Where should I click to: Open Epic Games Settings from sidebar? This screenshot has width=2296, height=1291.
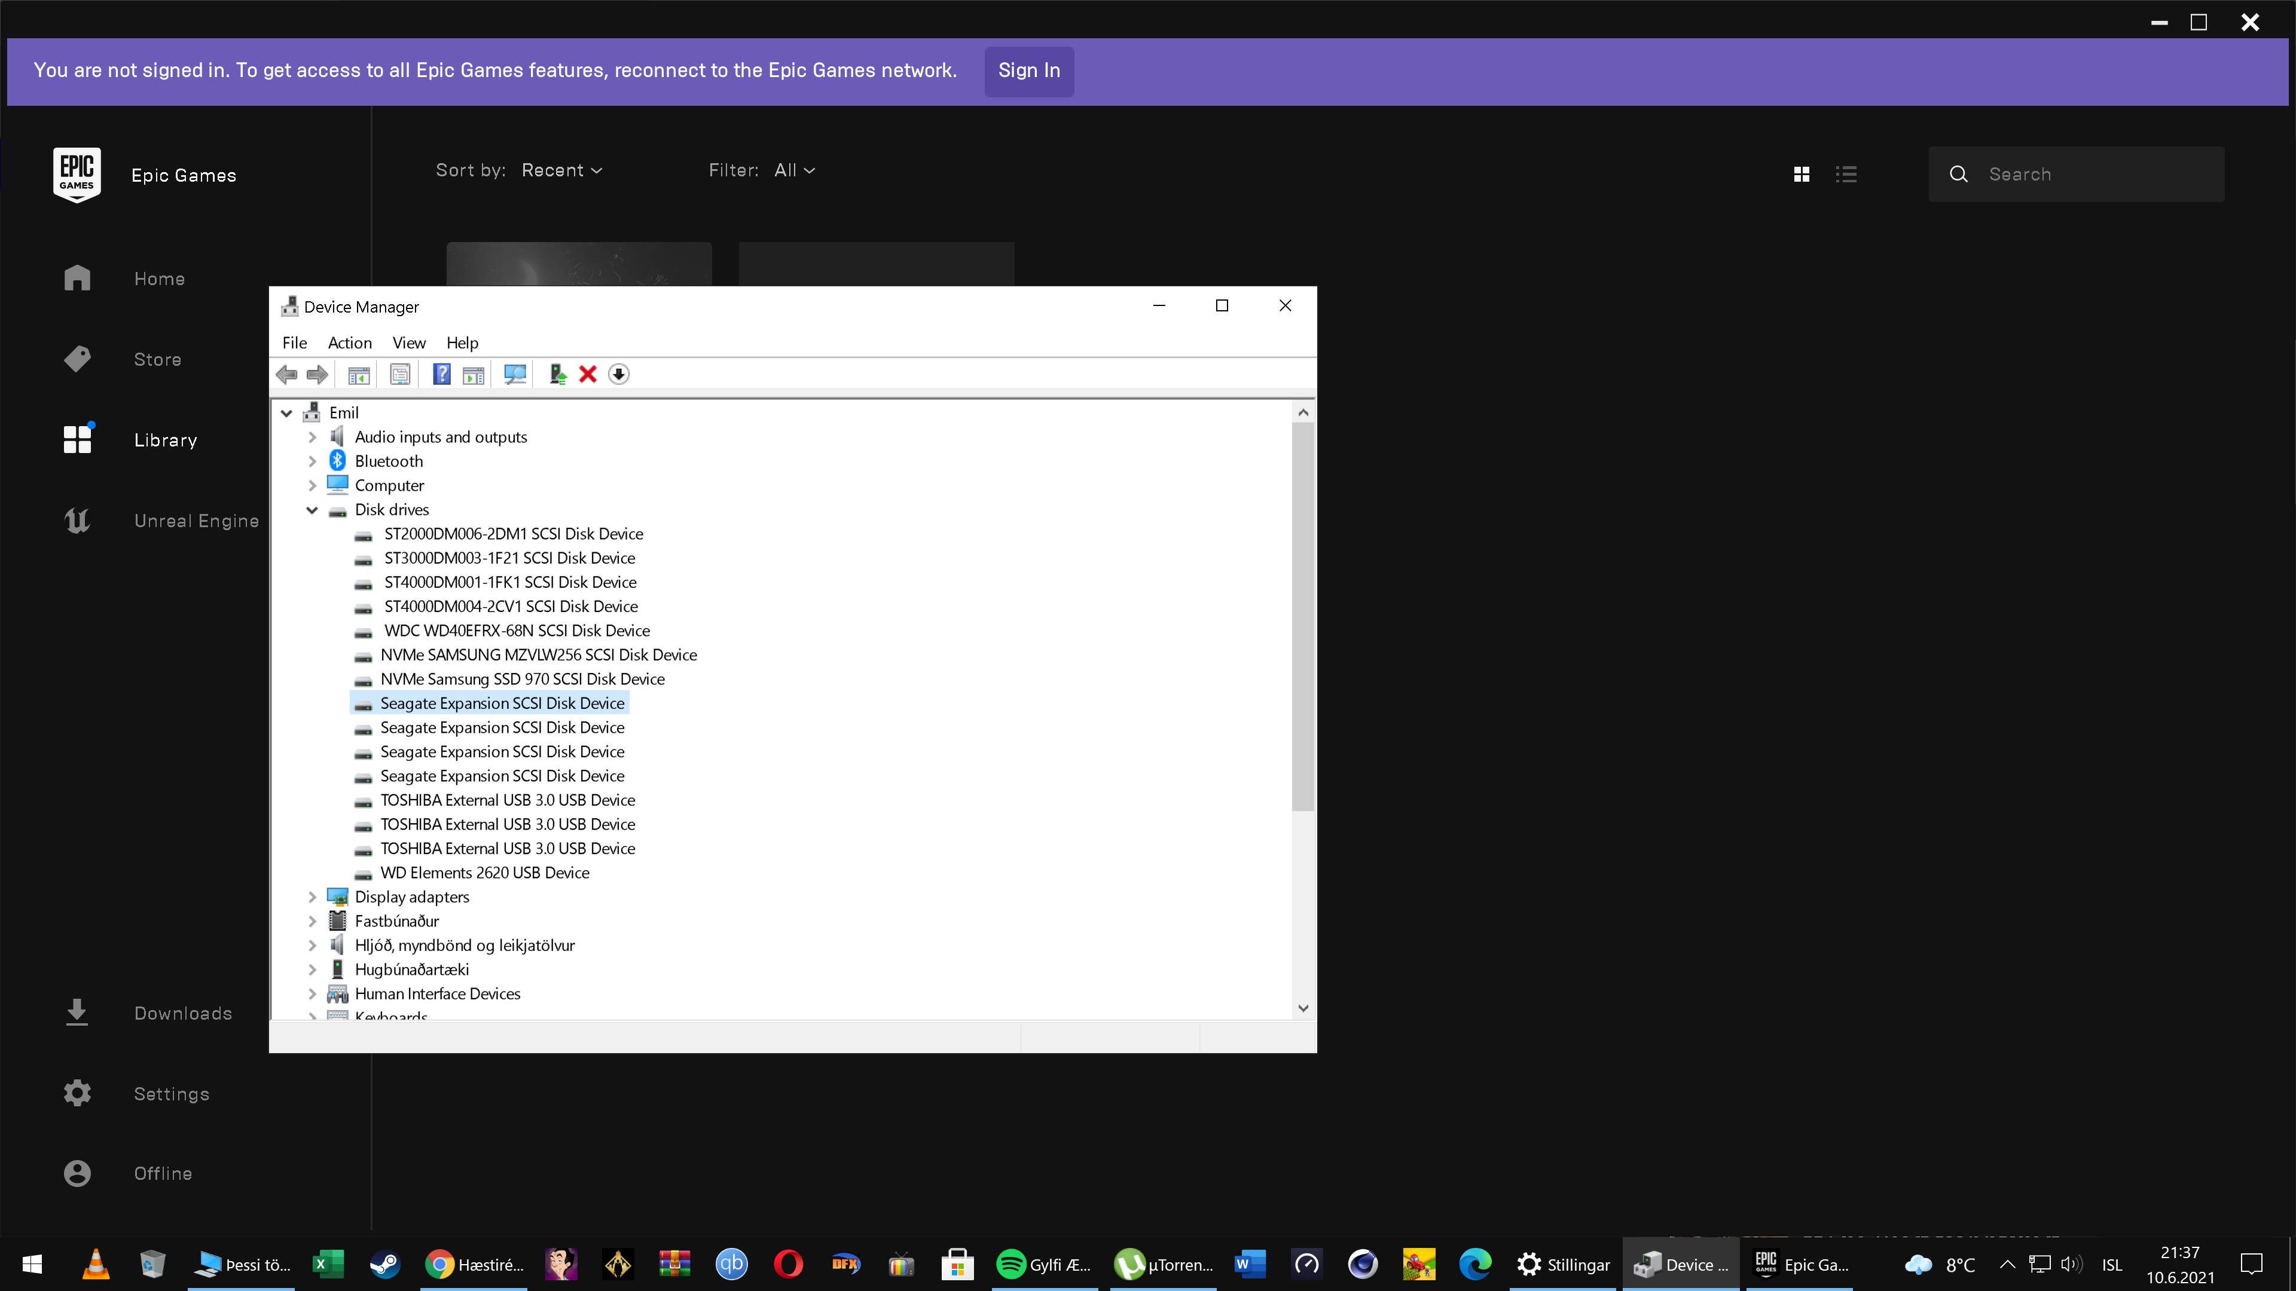[171, 1094]
